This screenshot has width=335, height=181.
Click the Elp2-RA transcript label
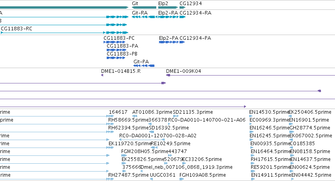pos(168,13)
